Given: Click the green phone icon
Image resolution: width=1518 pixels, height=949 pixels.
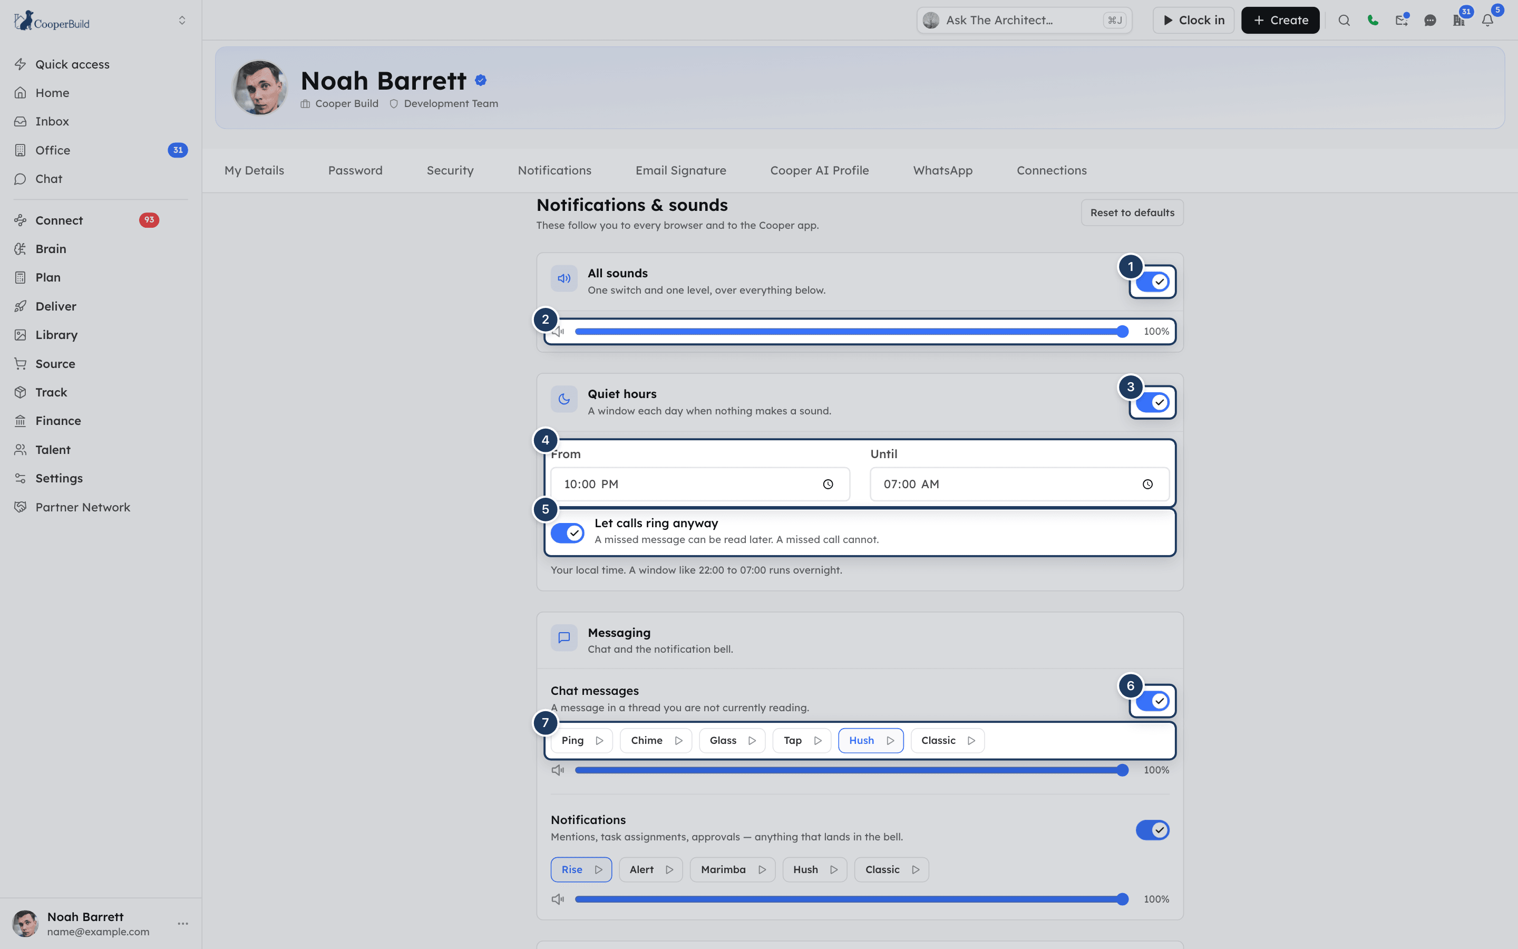Looking at the screenshot, I should (1373, 20).
